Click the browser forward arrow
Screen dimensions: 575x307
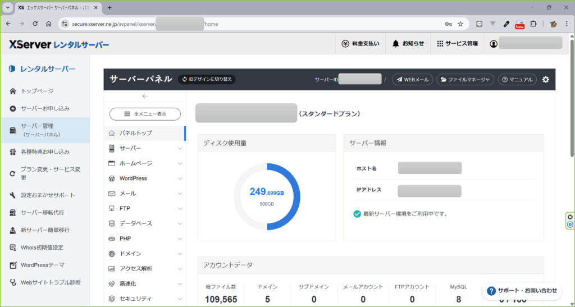(22, 24)
